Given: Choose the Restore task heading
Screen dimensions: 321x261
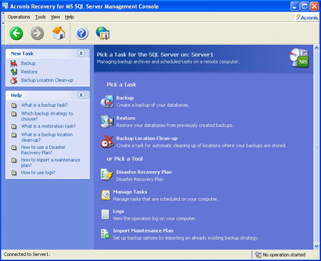Looking at the screenshot, I should pos(126,118).
